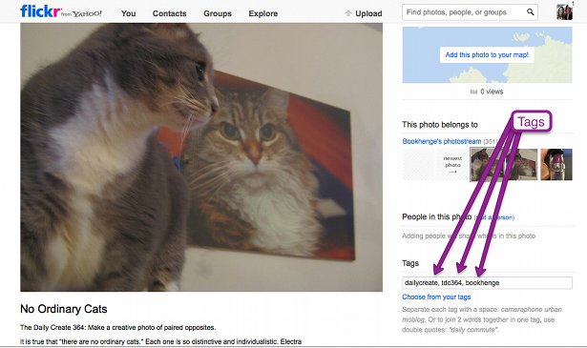Open the Groups menu
Viewport: 587px width, 348px height.
(218, 13)
